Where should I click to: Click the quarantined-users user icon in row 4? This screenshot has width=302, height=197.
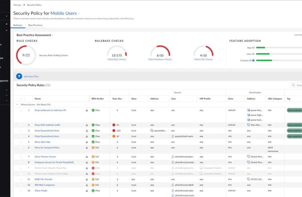click(173, 137)
